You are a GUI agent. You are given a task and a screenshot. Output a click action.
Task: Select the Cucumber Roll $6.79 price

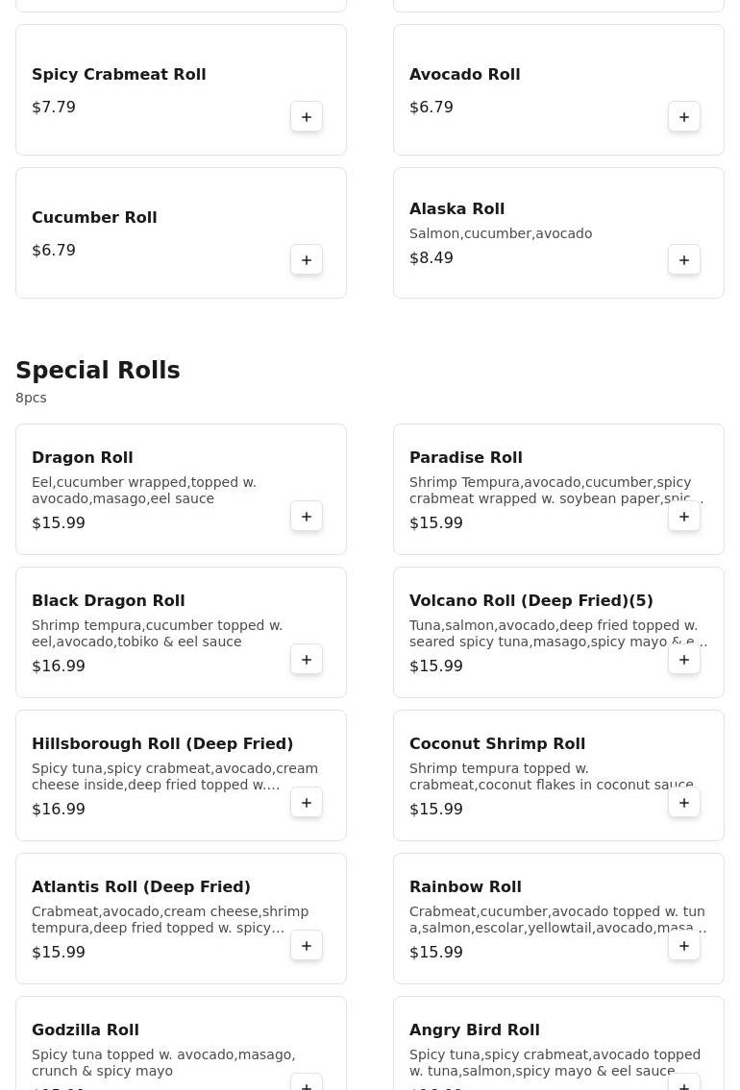pyautogui.click(x=54, y=251)
